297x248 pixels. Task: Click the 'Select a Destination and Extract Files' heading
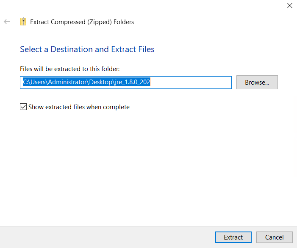pyautogui.click(x=87, y=49)
